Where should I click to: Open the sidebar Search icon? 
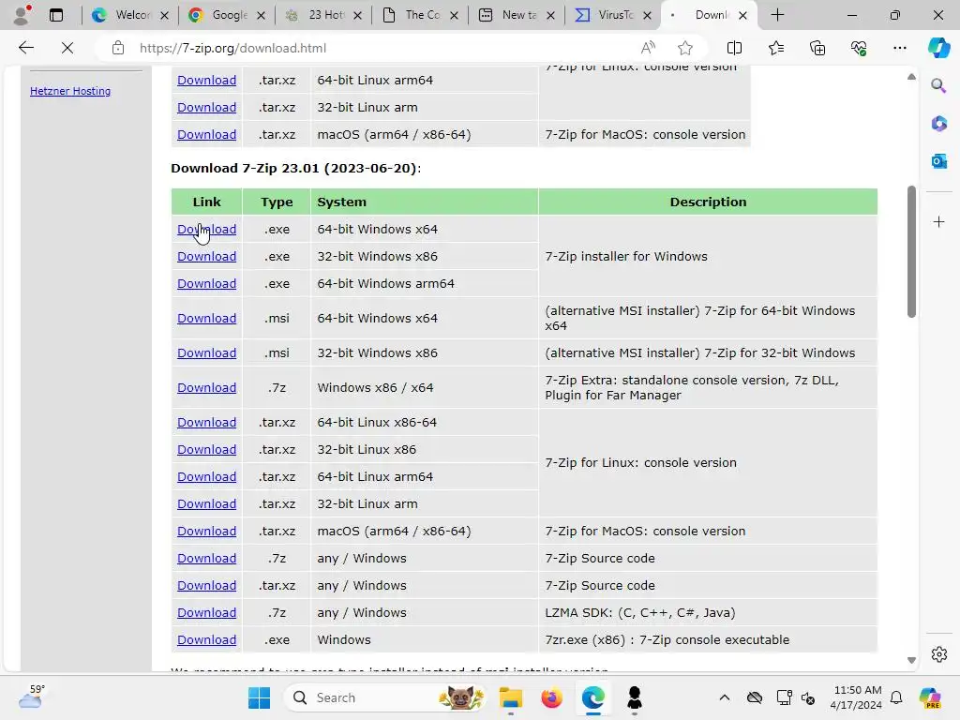pos(938,85)
